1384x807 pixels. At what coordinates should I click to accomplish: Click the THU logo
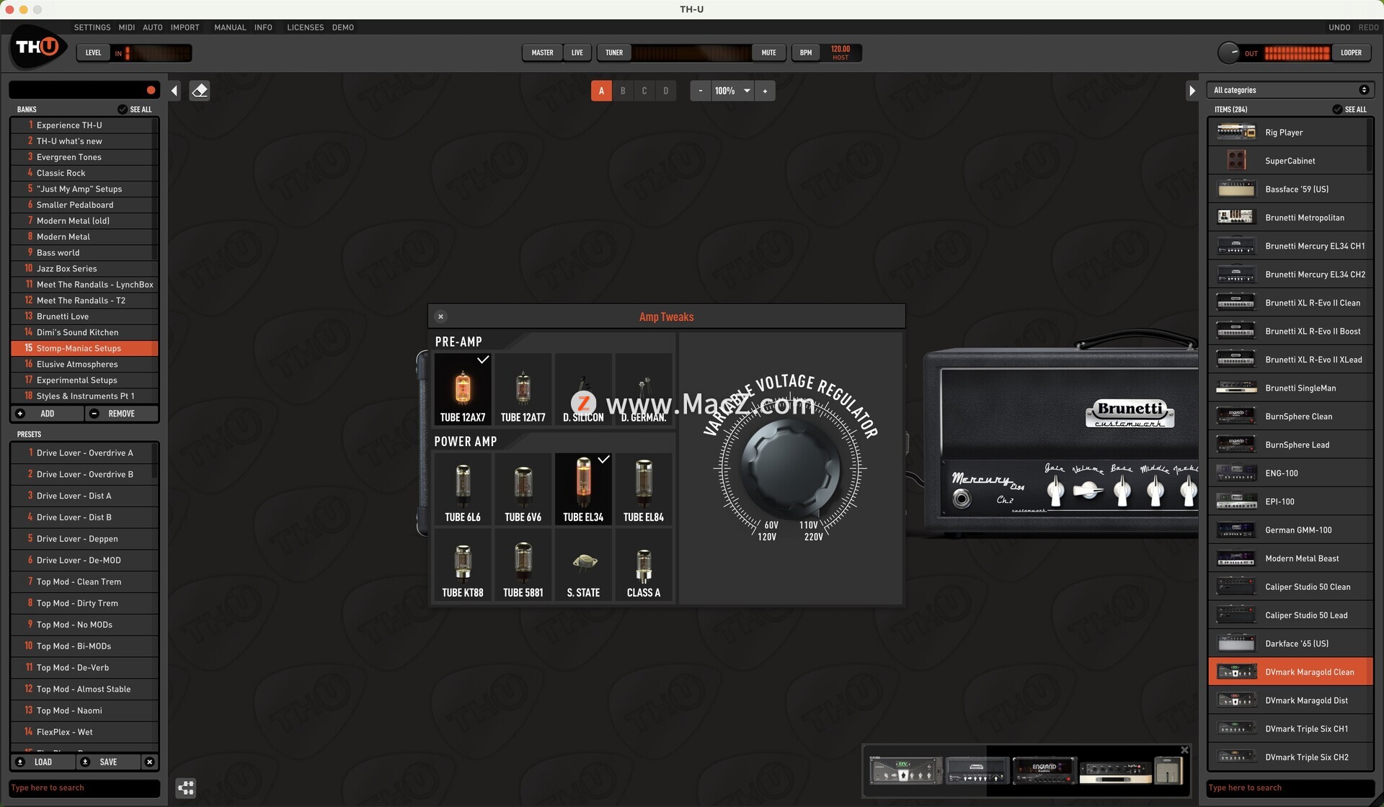coord(37,47)
